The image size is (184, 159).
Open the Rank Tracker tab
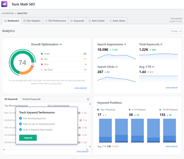click(x=96, y=21)
